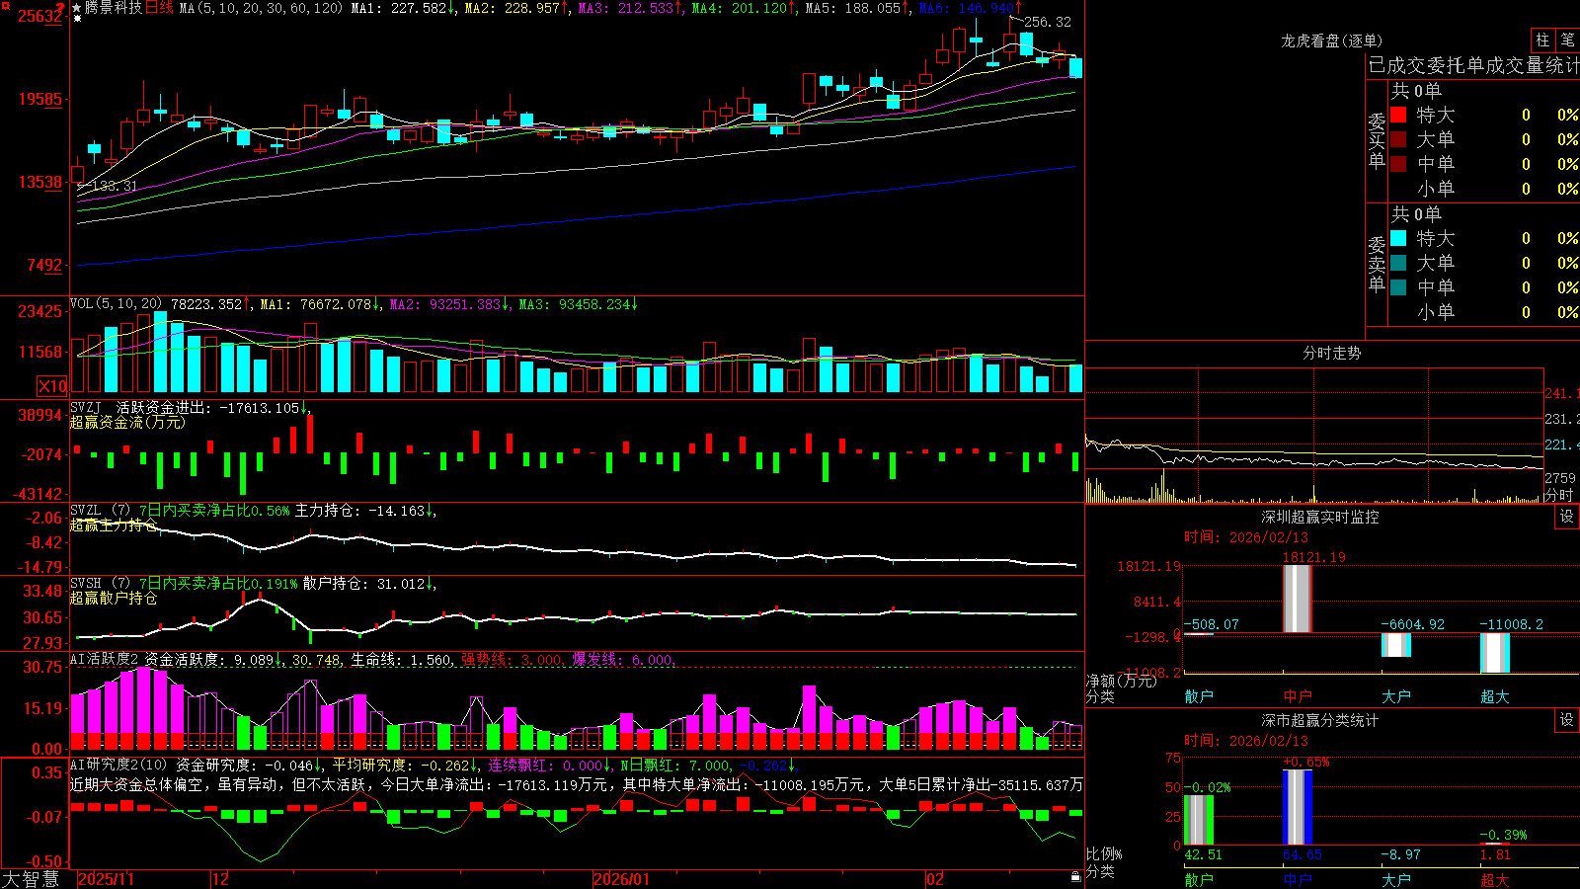Click the teal 中单 sell-order swatch
The image size is (1580, 889).
(x=1398, y=287)
